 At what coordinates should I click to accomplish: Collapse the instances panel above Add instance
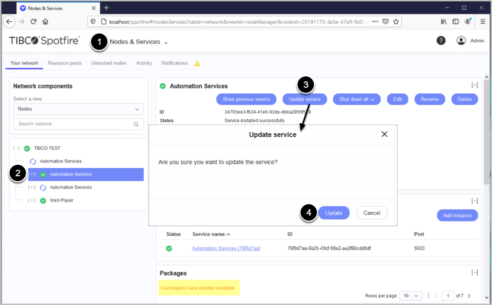click(x=474, y=201)
